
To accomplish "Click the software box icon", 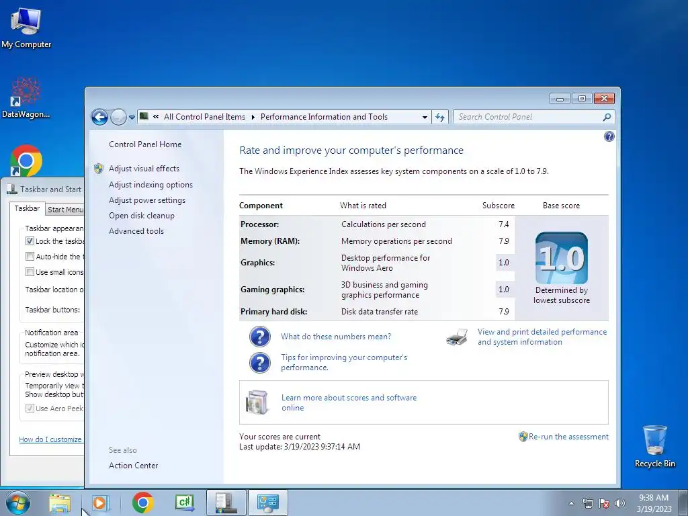I will coord(257,402).
